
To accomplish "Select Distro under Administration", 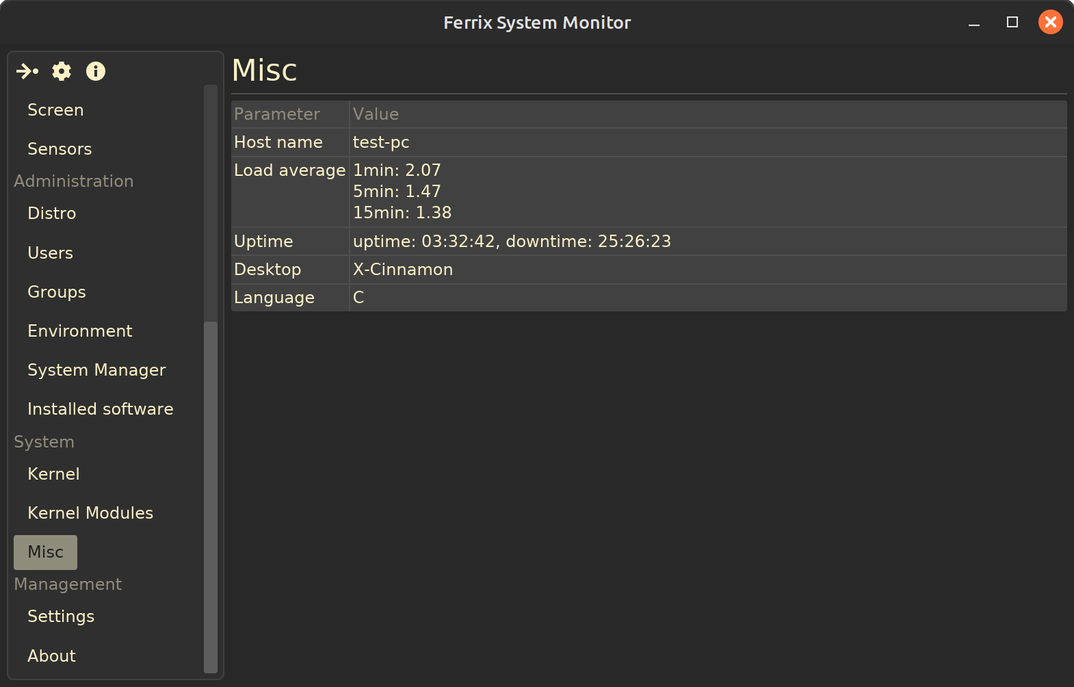I will 52,213.
